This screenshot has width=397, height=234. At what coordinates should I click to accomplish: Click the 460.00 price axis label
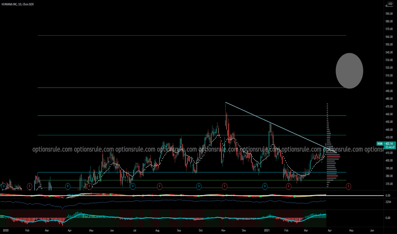389,114
